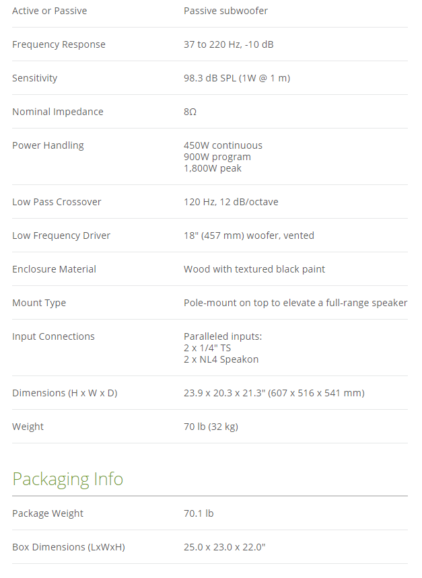Click the 98.3 dB SPL sensitivity value
Screen dimensions: 422x578
pyautogui.click(x=237, y=78)
